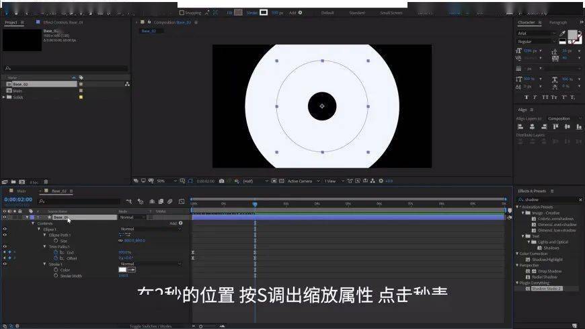Hide the Base_01 layer with its eye icon
The image size is (585, 329).
5,217
